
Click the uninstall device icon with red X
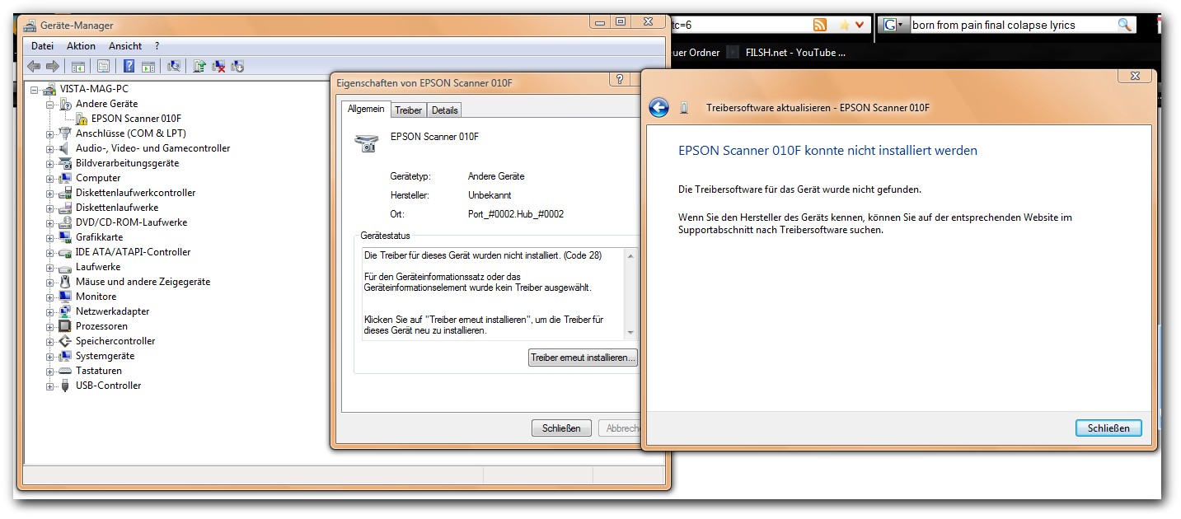218,66
